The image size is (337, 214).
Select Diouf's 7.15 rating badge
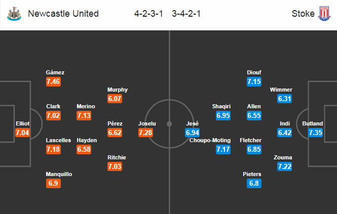(x=254, y=81)
